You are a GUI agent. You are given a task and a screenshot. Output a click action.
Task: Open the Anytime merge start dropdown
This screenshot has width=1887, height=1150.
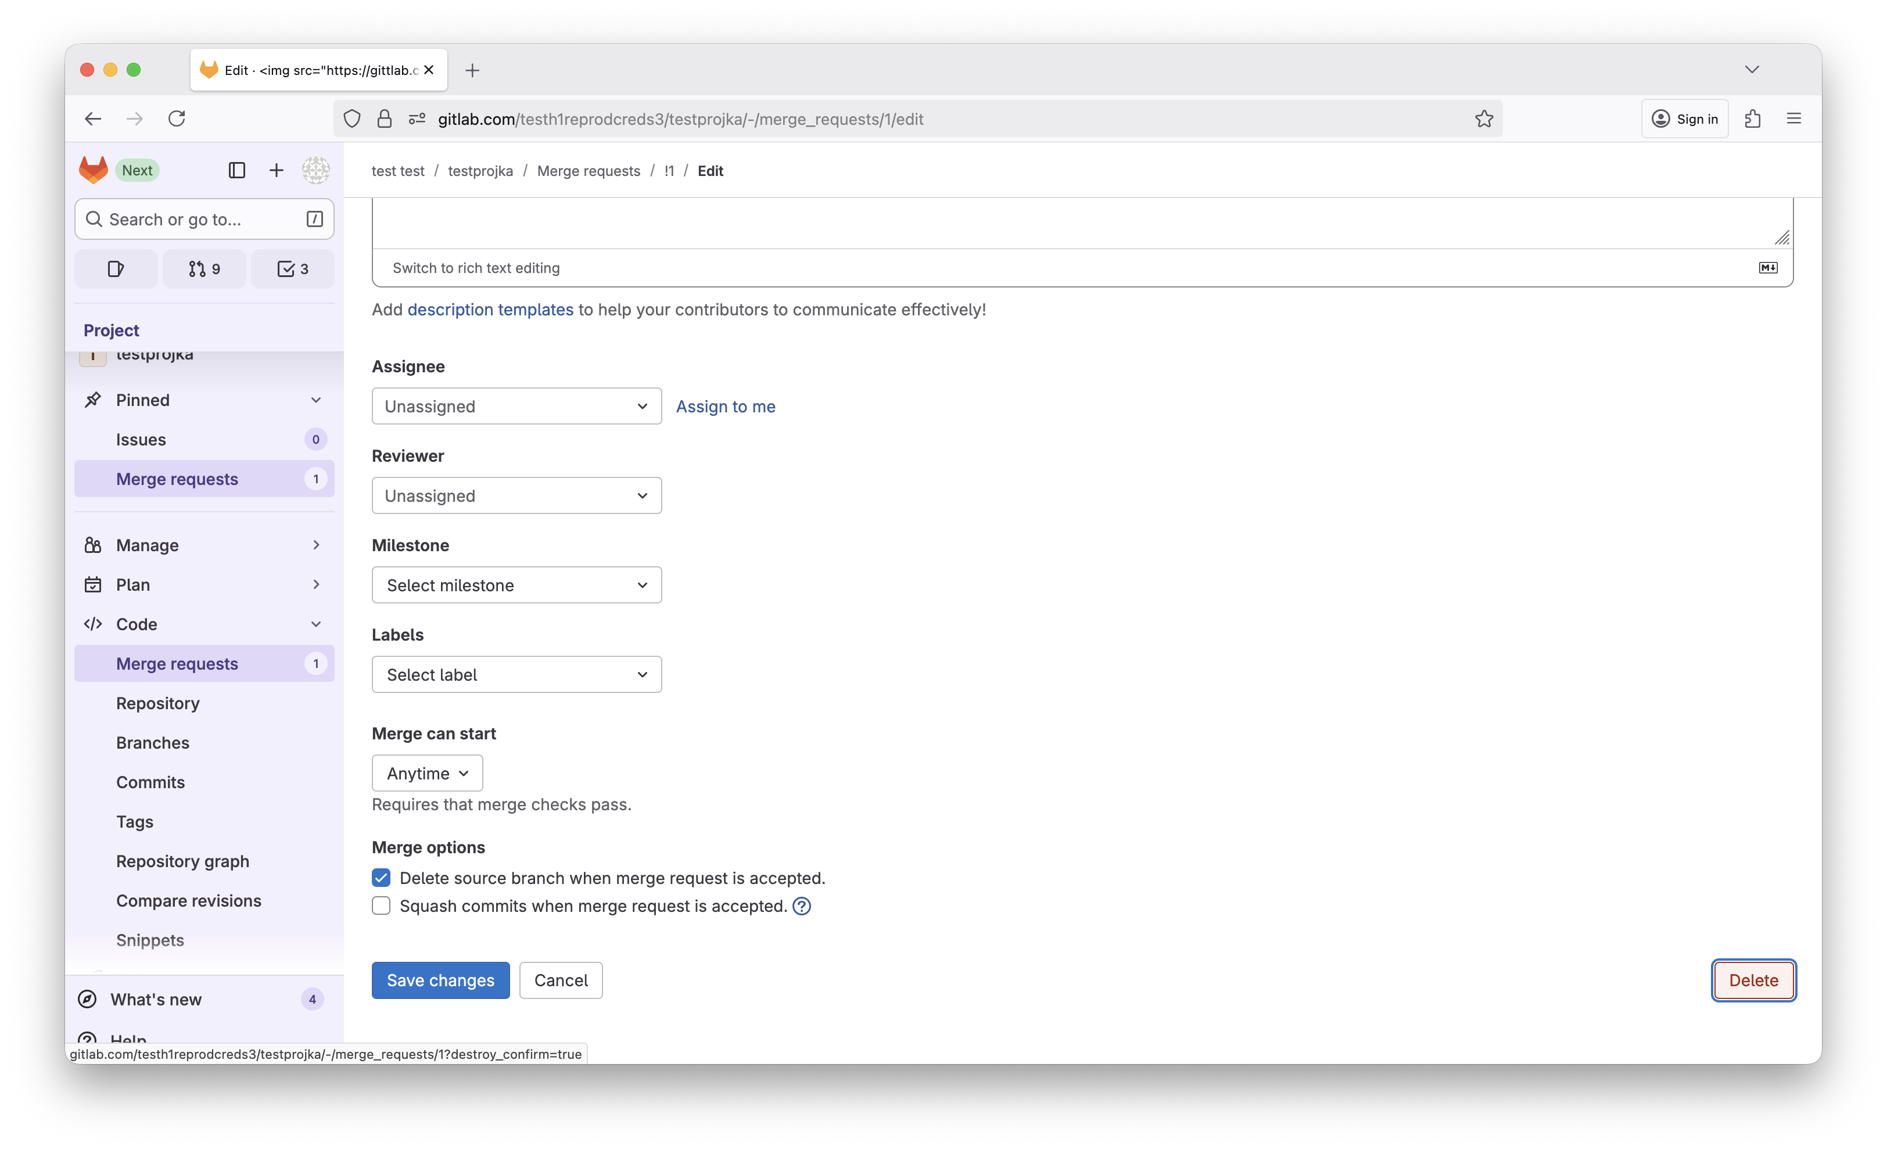pos(428,773)
